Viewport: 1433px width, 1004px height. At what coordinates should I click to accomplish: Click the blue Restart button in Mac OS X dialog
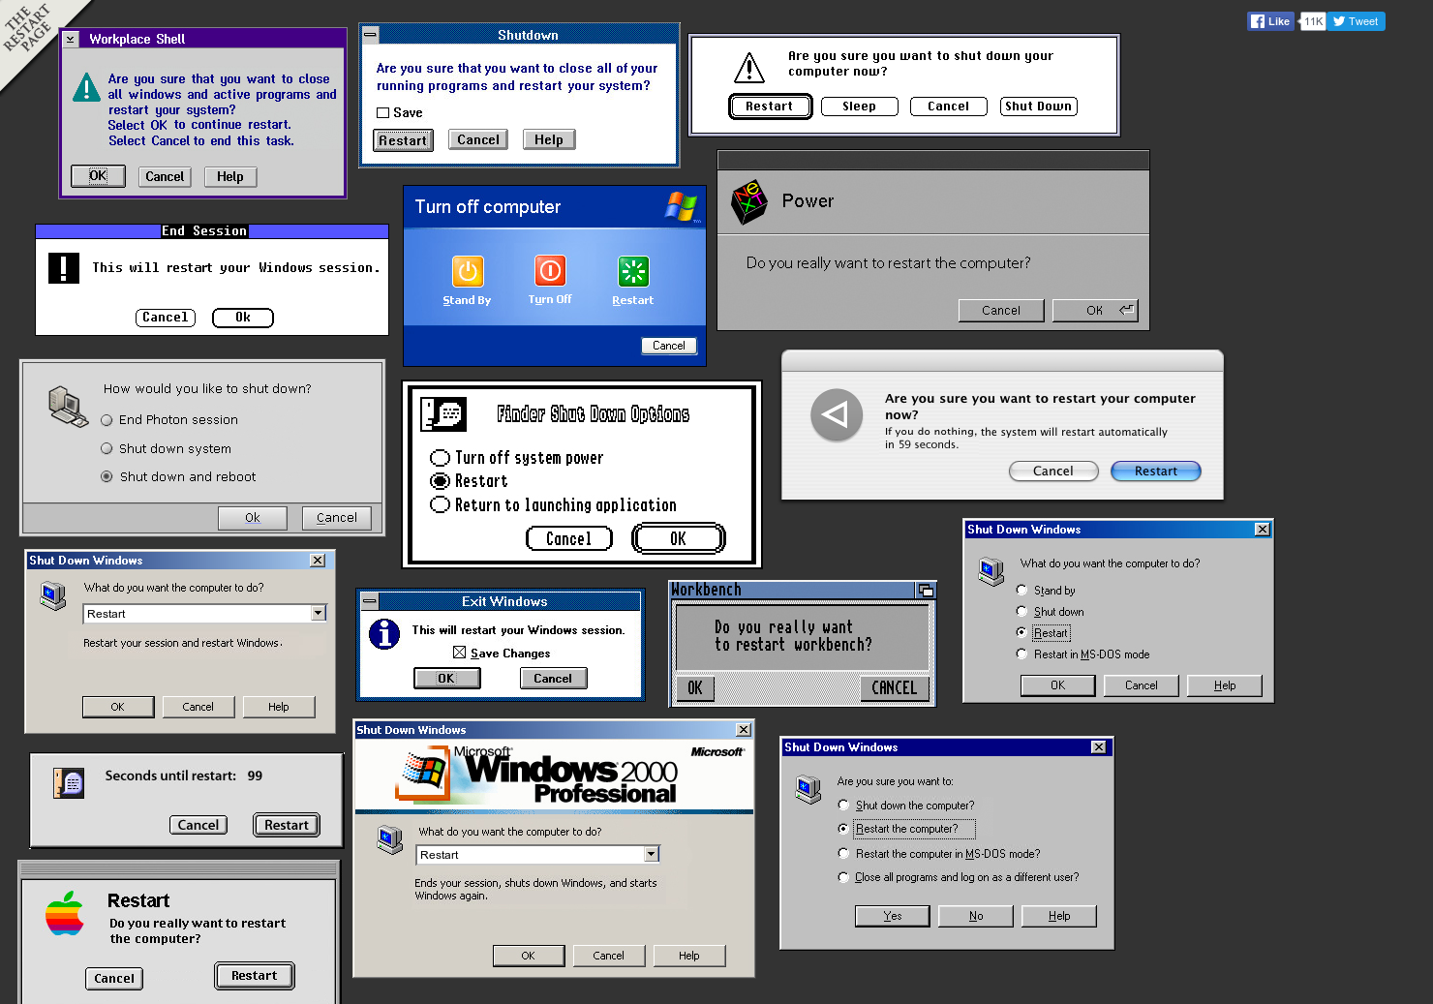[1156, 472]
